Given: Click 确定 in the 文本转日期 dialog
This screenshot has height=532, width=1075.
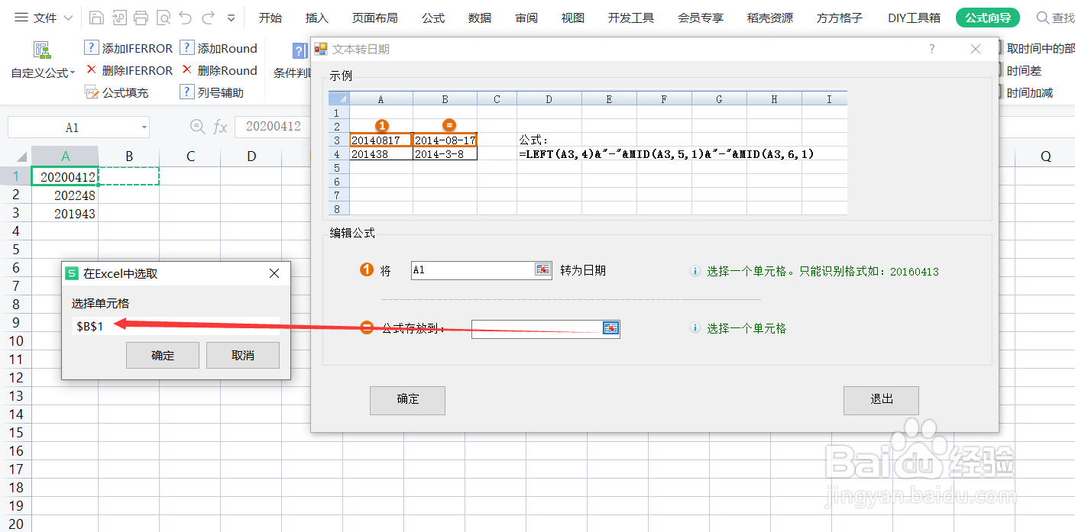Looking at the screenshot, I should tap(407, 400).
